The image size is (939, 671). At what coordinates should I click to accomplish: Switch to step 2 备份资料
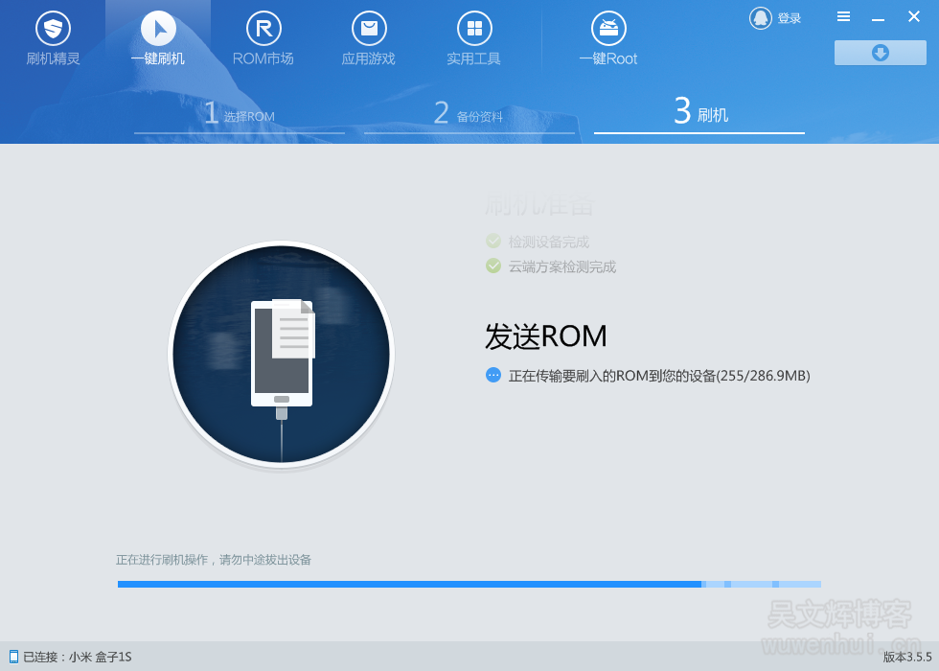click(x=469, y=115)
